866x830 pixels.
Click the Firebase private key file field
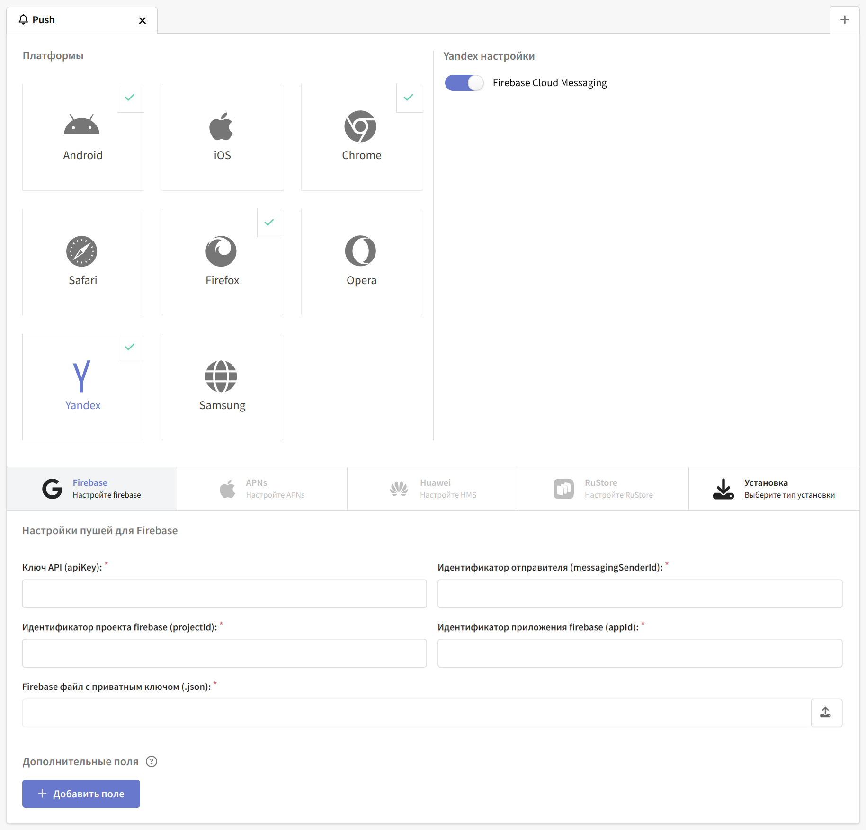pos(416,713)
